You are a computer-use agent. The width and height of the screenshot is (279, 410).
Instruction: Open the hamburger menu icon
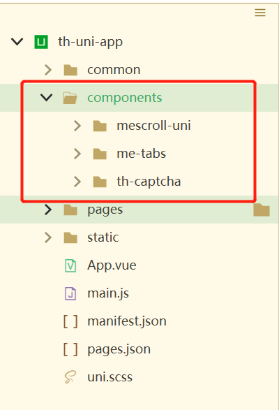pyautogui.click(x=260, y=13)
